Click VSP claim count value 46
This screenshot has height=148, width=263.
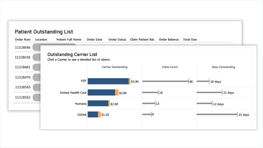click(191, 82)
